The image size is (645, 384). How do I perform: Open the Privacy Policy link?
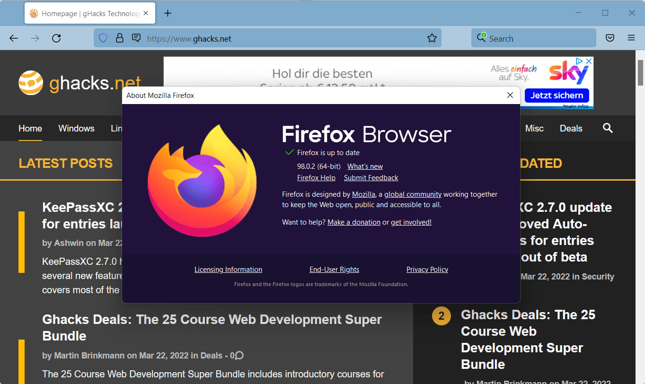(427, 270)
